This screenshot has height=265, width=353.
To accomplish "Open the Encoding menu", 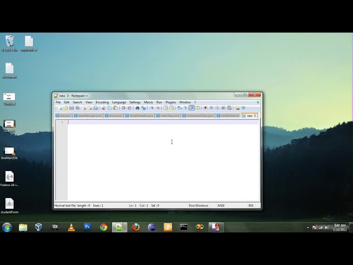I will coord(102,102).
